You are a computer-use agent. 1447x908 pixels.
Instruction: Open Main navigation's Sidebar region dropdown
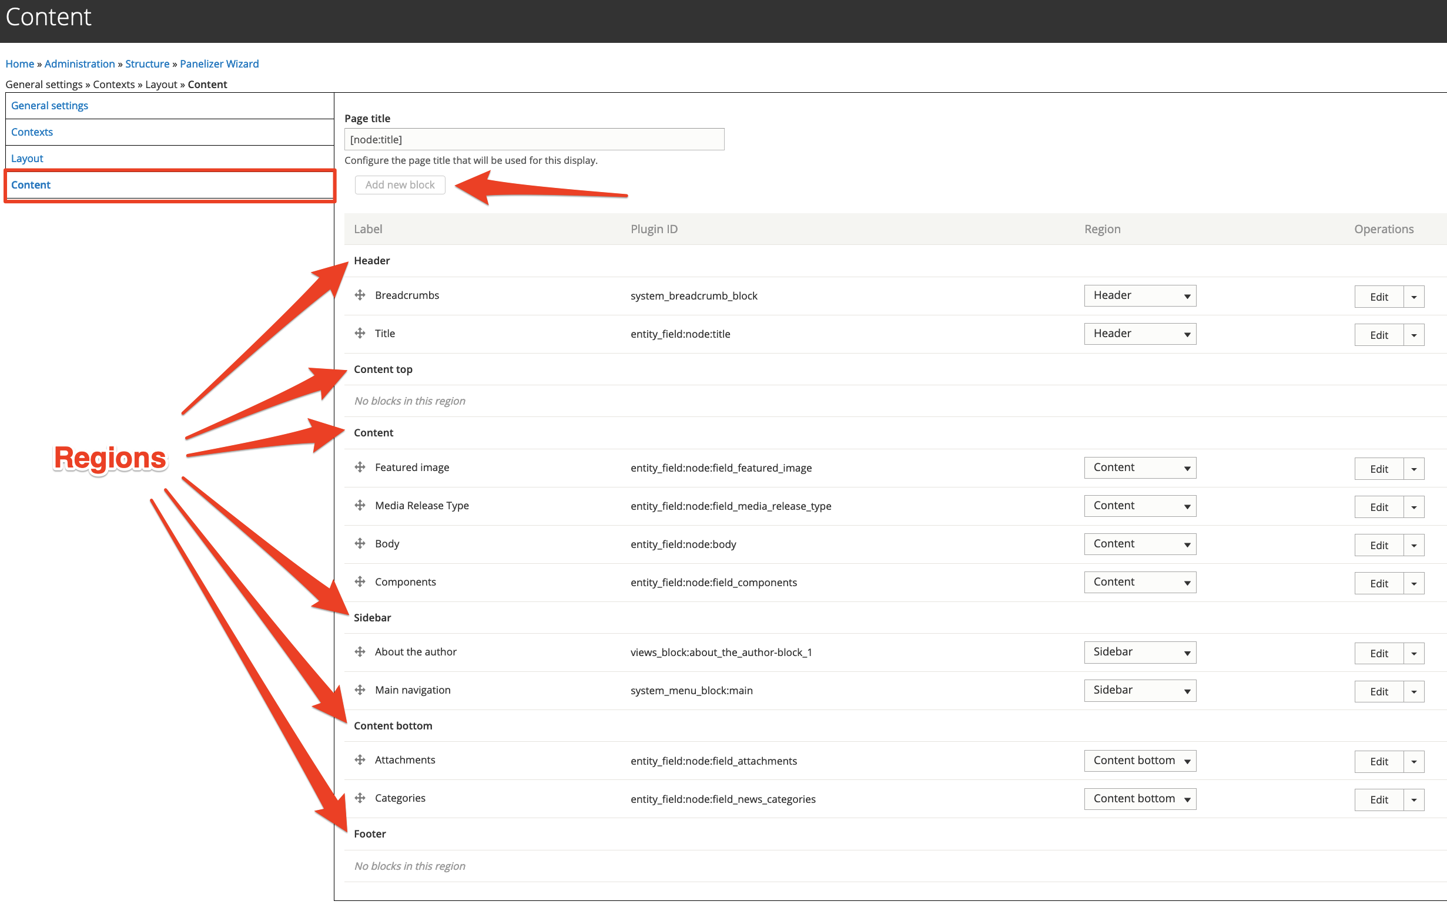(1140, 690)
